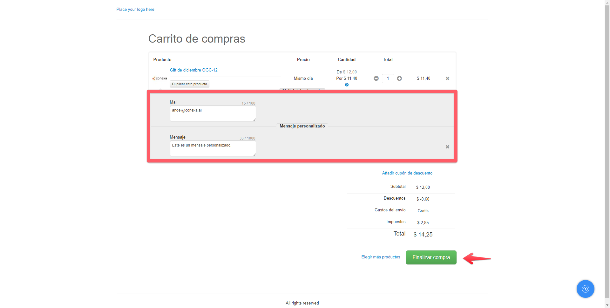Screen dimensions: 610x308
Task: Click the scrollbar up arrow
Action: pos(607,3)
